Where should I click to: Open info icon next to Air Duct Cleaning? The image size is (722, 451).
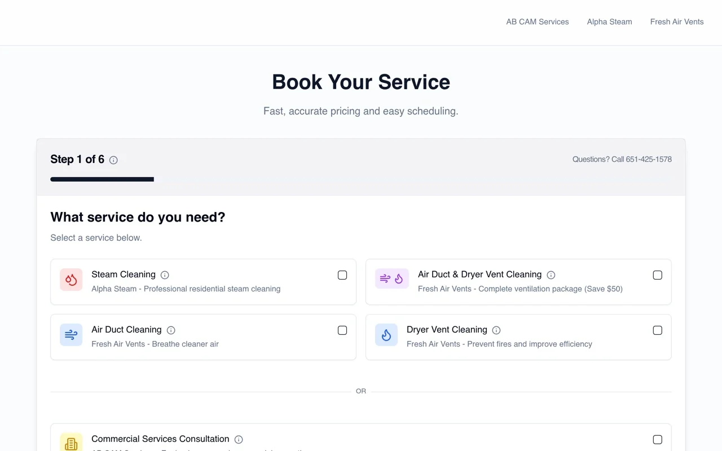point(171,330)
